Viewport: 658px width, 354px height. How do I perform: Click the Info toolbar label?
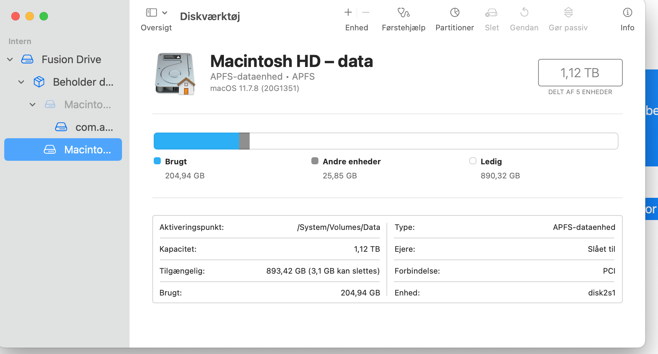pos(627,28)
